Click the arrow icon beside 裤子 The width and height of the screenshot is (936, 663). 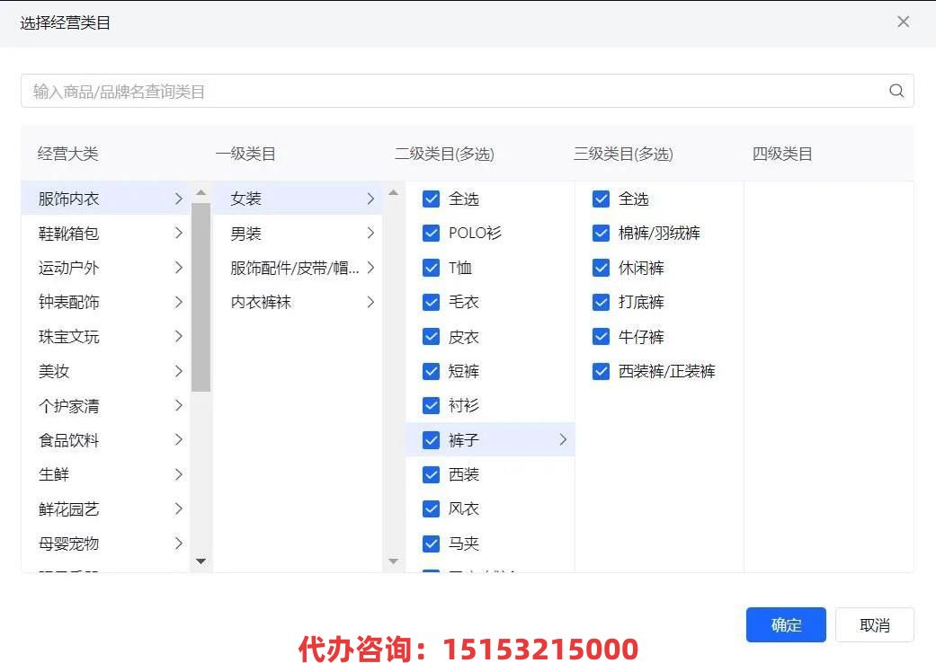coord(563,439)
